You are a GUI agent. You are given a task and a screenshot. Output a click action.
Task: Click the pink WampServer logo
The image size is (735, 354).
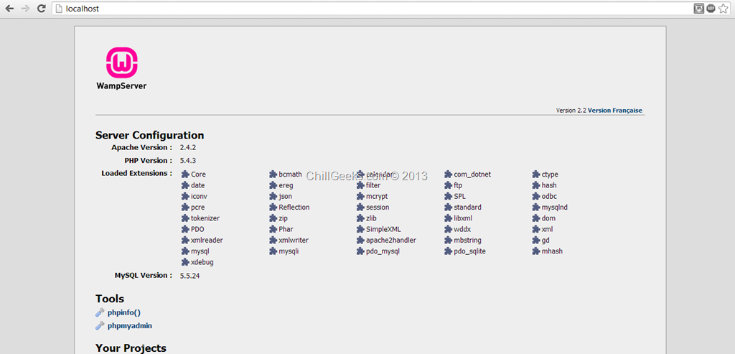pos(121,63)
